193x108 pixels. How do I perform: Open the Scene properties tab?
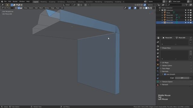point(158,57)
